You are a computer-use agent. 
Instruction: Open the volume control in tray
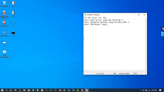pos(143,90)
